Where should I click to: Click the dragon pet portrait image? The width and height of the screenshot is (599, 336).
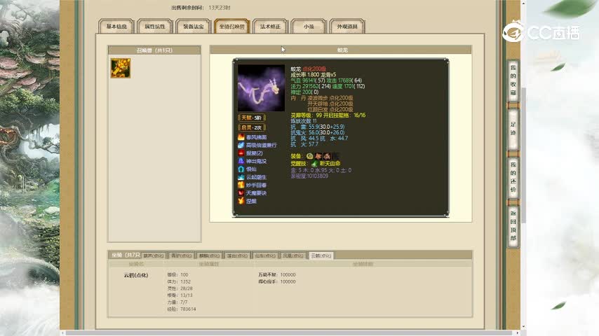click(261, 88)
